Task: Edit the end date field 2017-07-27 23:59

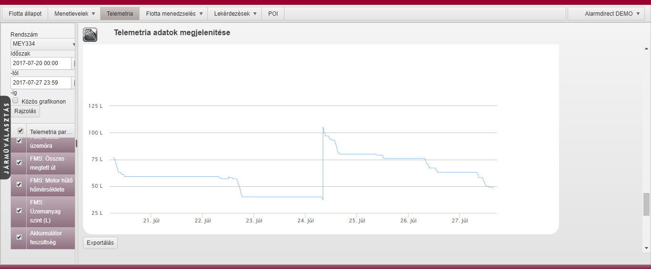Action: click(x=41, y=83)
